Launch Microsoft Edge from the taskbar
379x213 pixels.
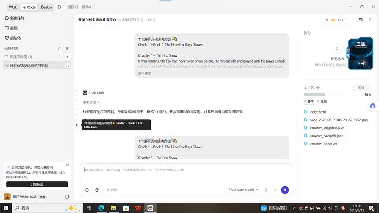101,208
